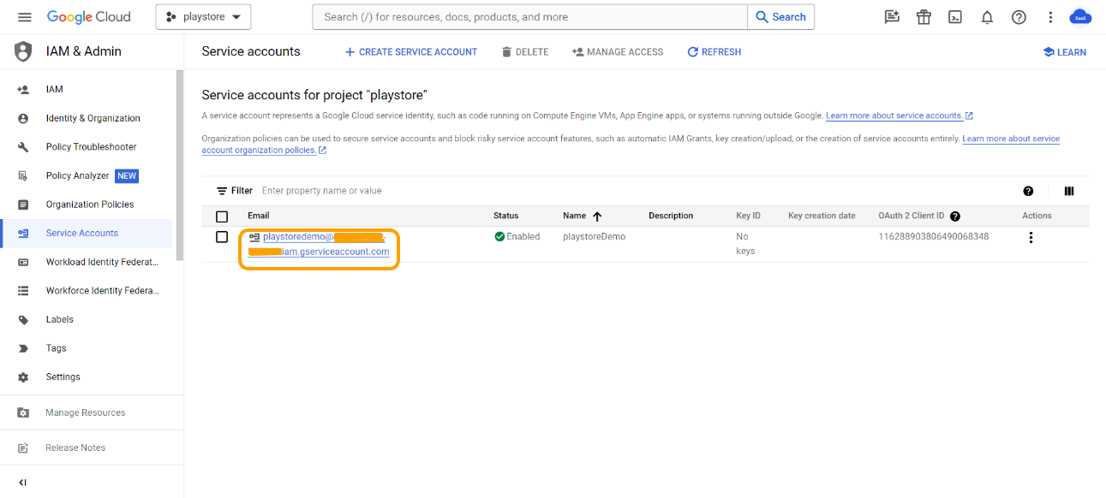
Task: Click the Filter icon label
Action: [x=234, y=191]
